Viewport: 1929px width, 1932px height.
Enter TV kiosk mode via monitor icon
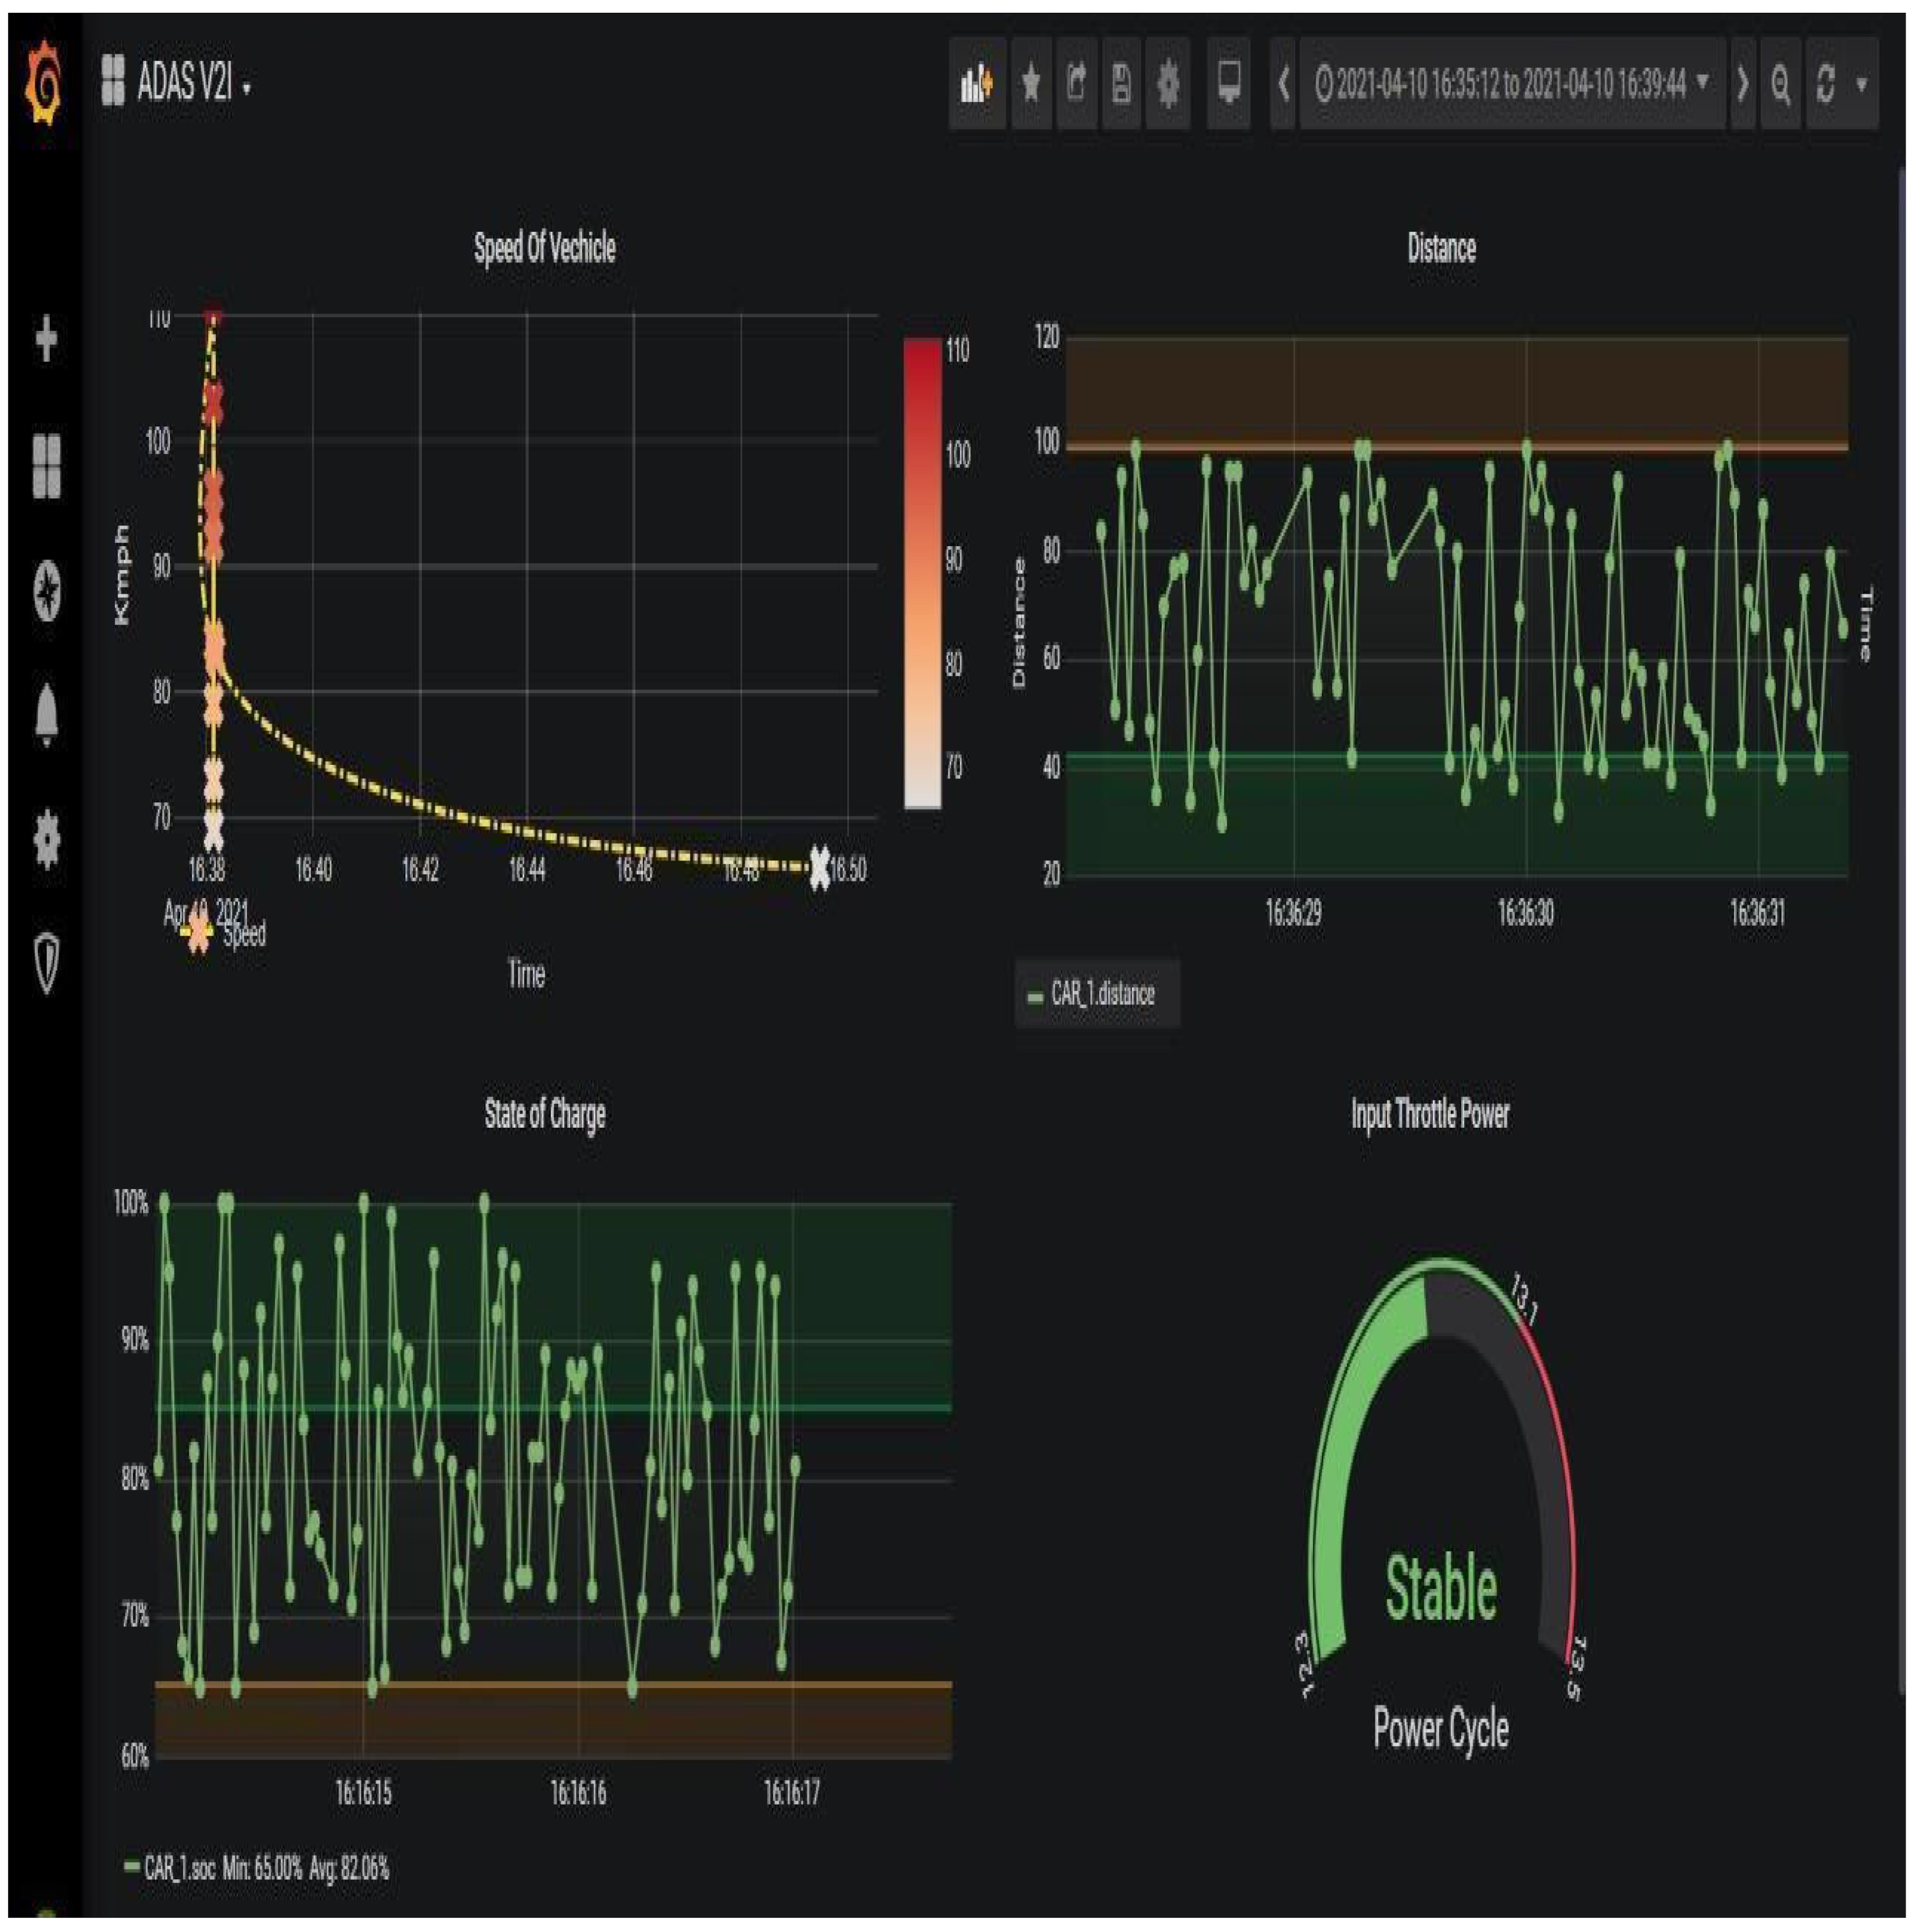[1228, 86]
